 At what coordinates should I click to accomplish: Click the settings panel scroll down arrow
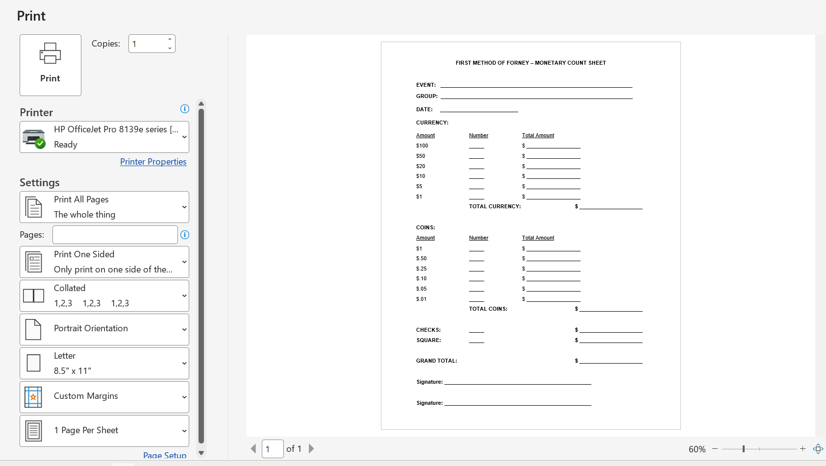click(x=201, y=453)
